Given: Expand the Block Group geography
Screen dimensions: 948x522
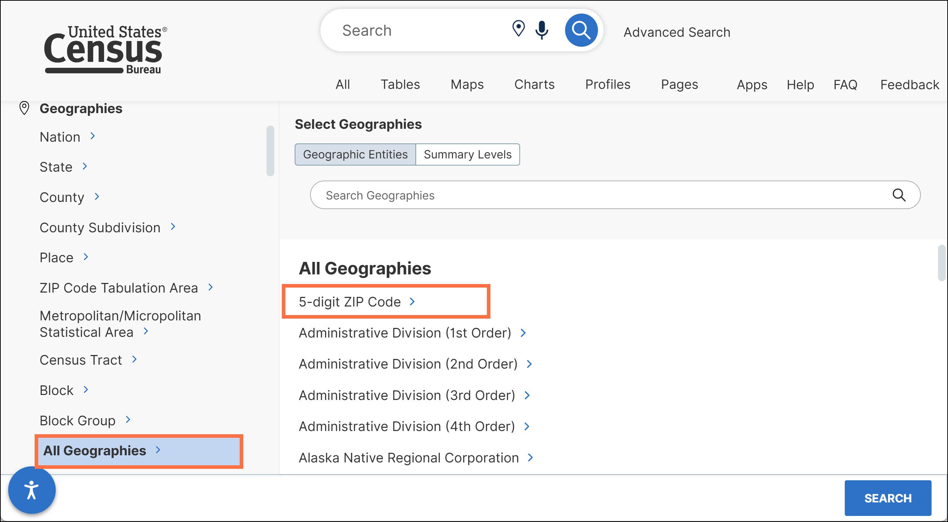Looking at the screenshot, I should (x=85, y=421).
